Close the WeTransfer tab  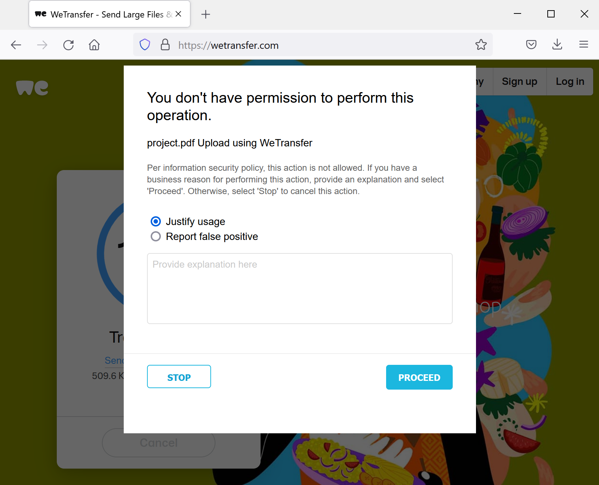(178, 14)
